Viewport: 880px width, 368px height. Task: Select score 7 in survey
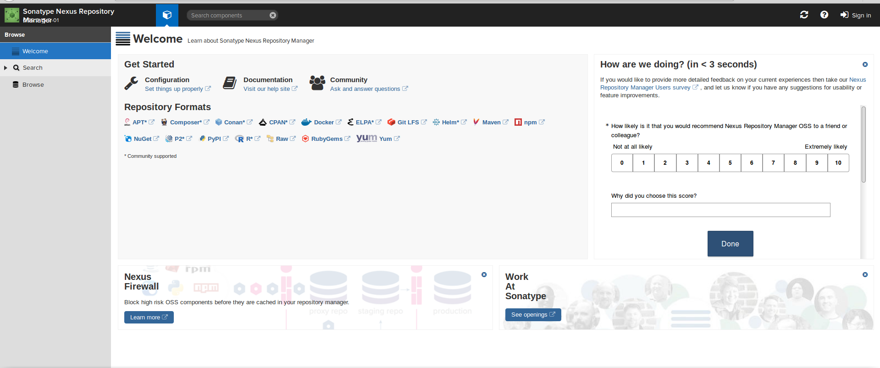[x=773, y=163]
